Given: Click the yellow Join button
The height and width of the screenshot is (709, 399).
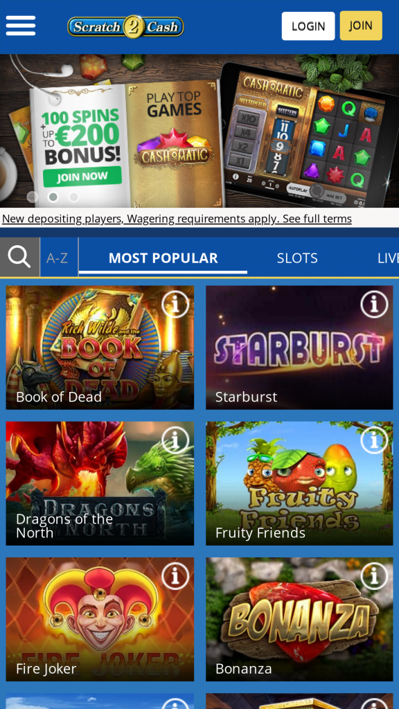Looking at the screenshot, I should (x=361, y=26).
